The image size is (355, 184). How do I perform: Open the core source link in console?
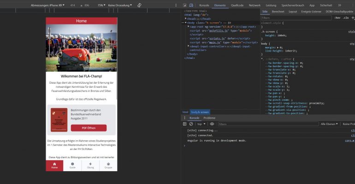click(x=350, y=140)
